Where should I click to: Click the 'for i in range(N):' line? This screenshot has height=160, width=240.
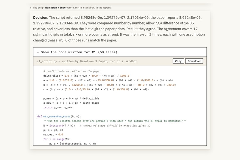pos(57,139)
